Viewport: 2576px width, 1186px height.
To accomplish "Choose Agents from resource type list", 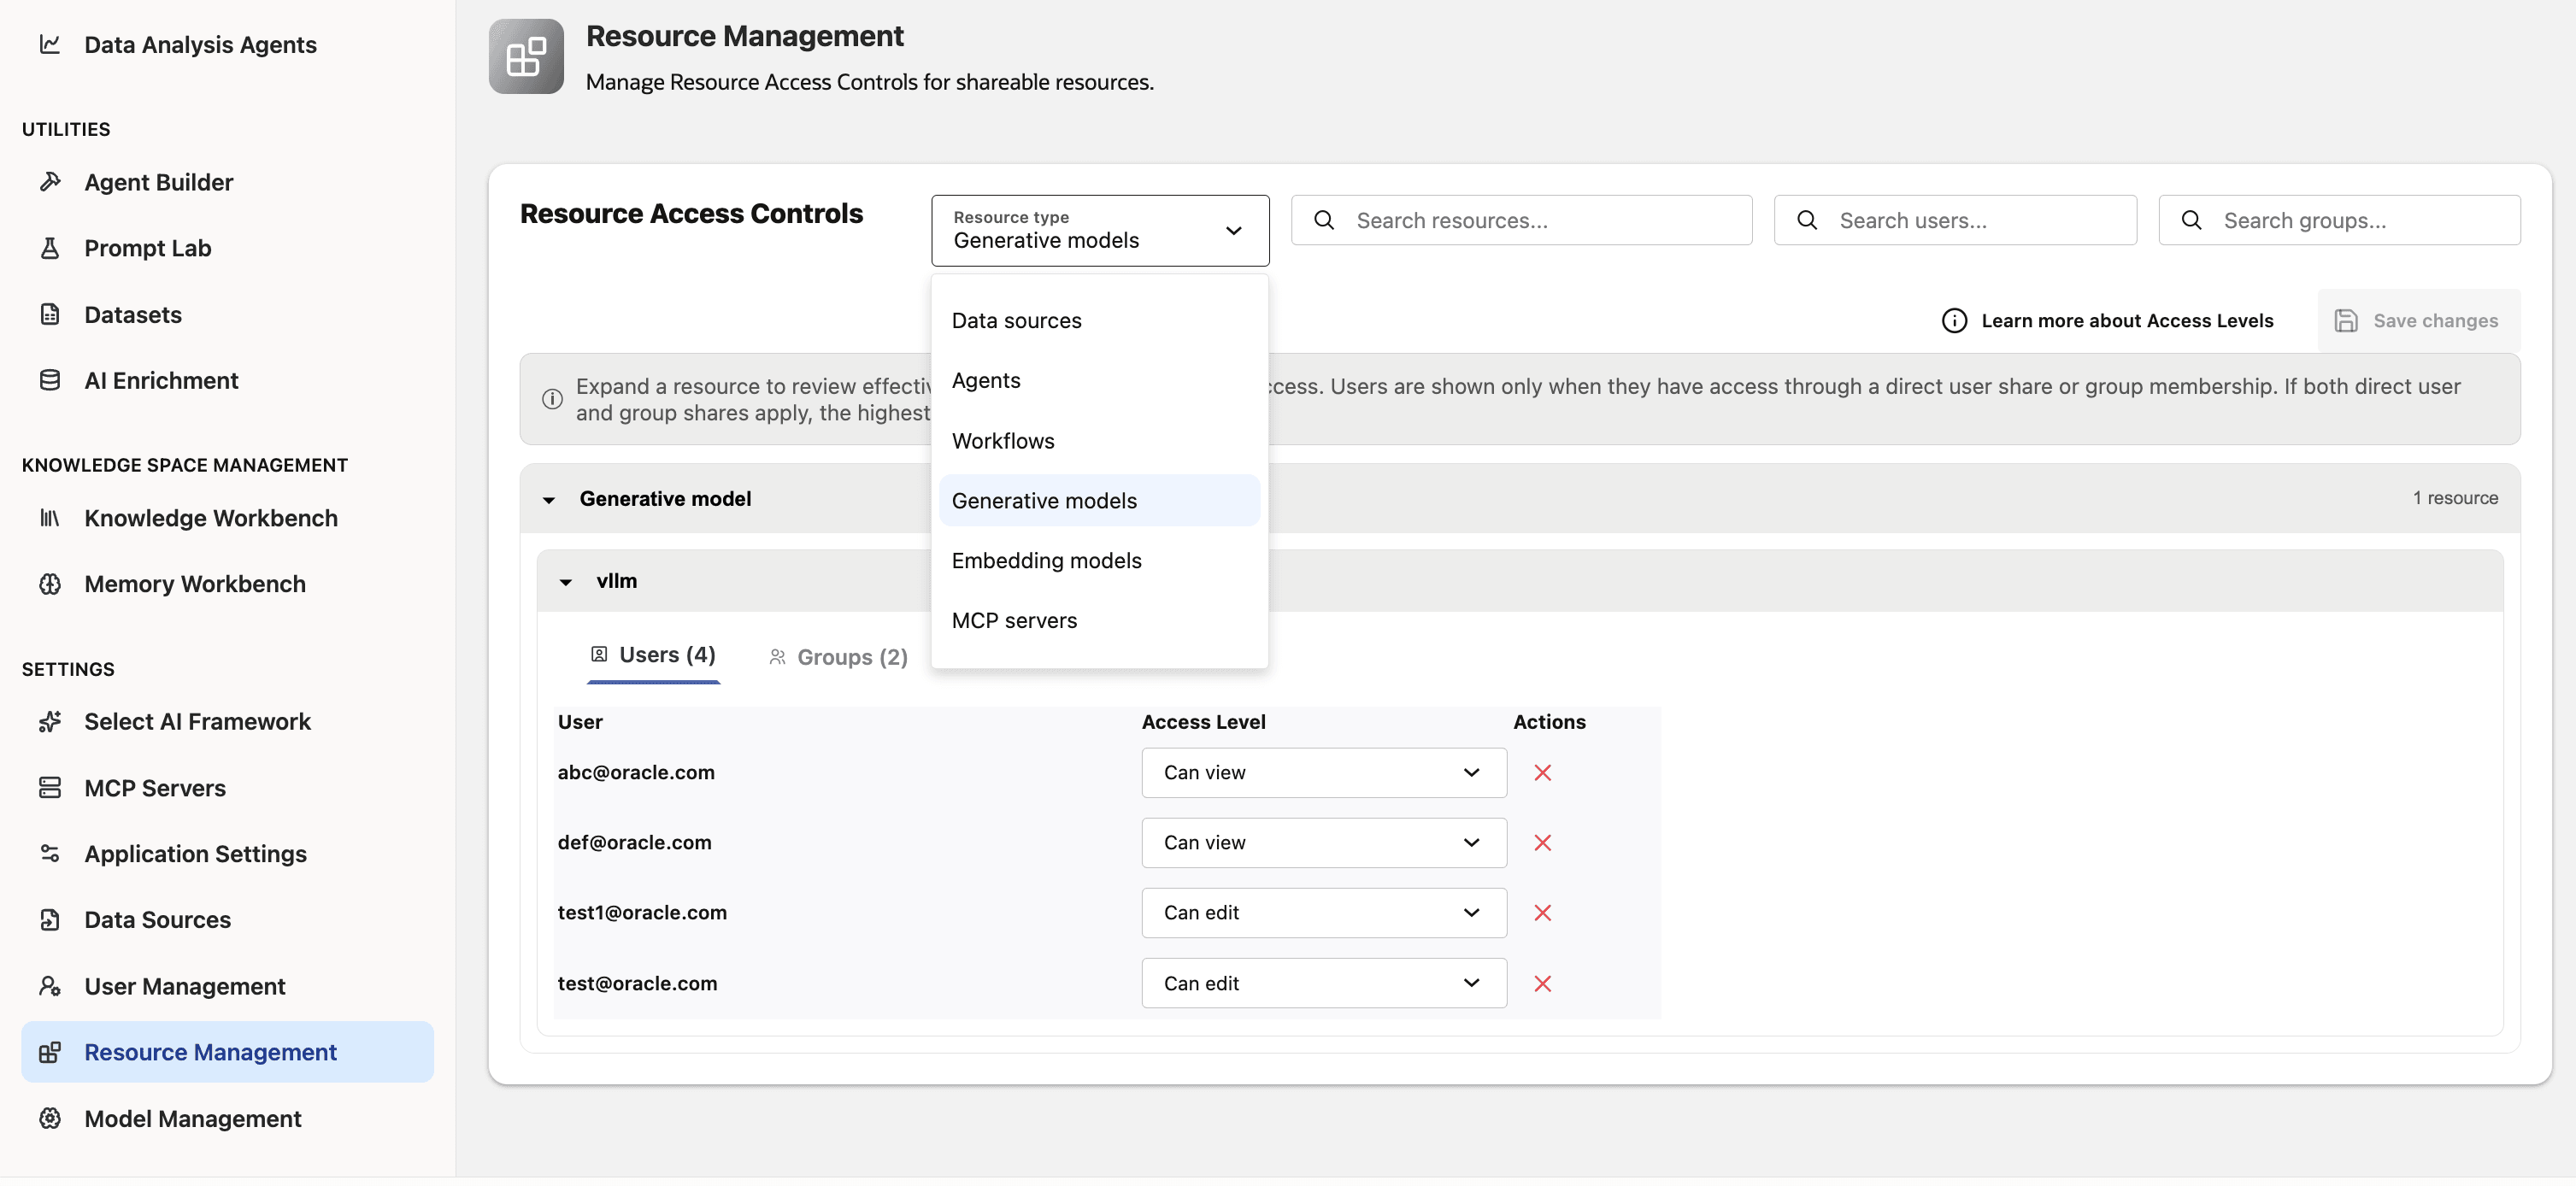I will [x=1099, y=380].
